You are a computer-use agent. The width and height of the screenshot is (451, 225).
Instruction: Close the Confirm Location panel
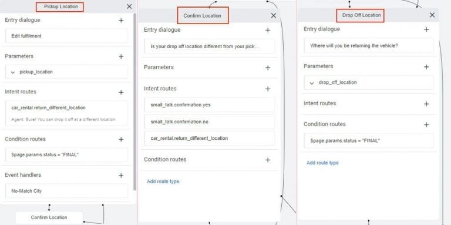click(x=274, y=16)
